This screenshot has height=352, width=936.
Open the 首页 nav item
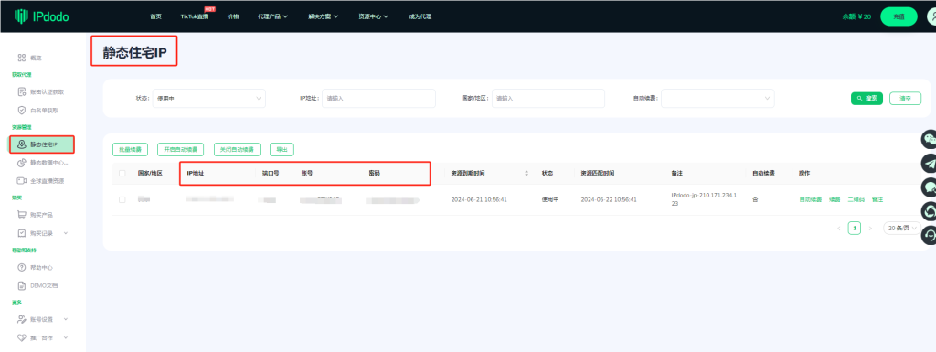155,16
